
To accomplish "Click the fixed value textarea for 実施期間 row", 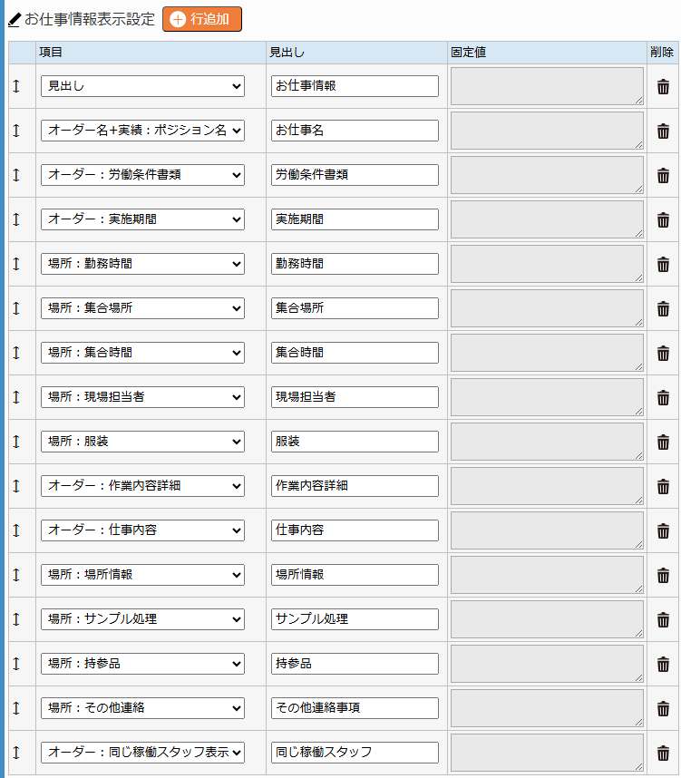I will [547, 219].
